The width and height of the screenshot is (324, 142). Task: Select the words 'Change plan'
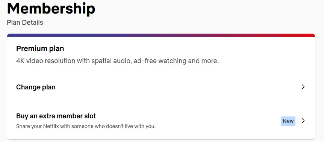[x=36, y=87]
